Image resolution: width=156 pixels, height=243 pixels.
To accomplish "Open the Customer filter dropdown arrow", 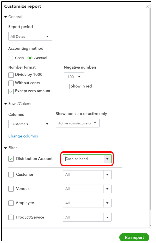I will tap(107, 175).
